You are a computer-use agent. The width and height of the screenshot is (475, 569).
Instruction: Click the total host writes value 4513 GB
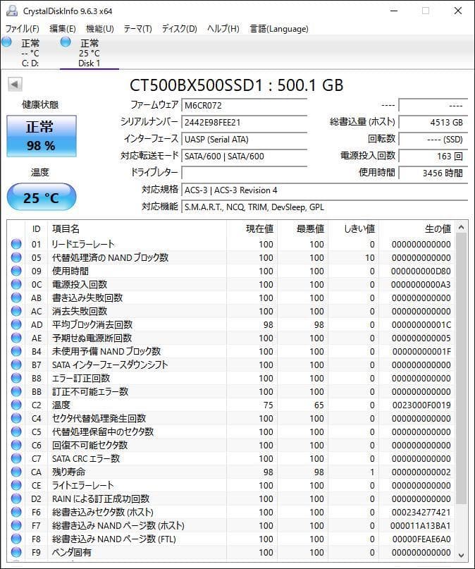[x=433, y=122]
